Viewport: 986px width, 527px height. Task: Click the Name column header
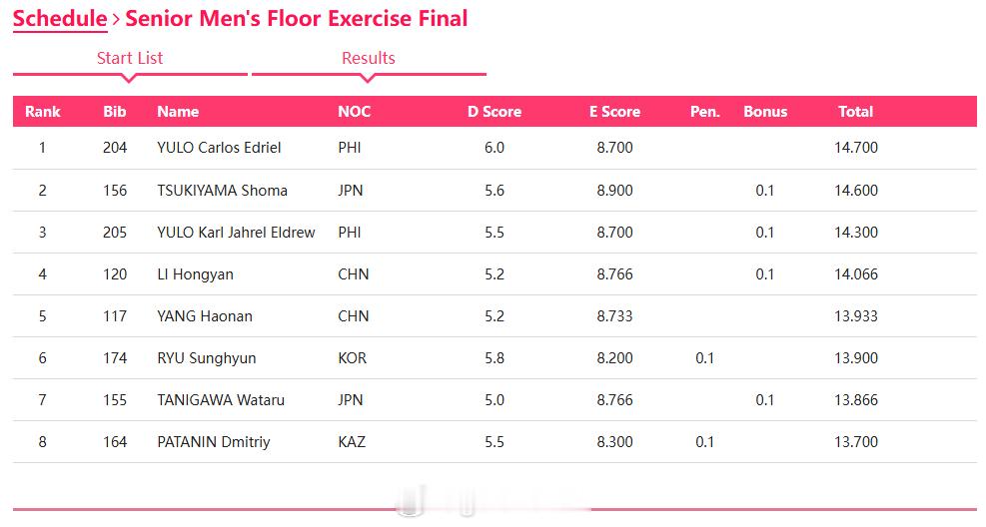(x=178, y=112)
